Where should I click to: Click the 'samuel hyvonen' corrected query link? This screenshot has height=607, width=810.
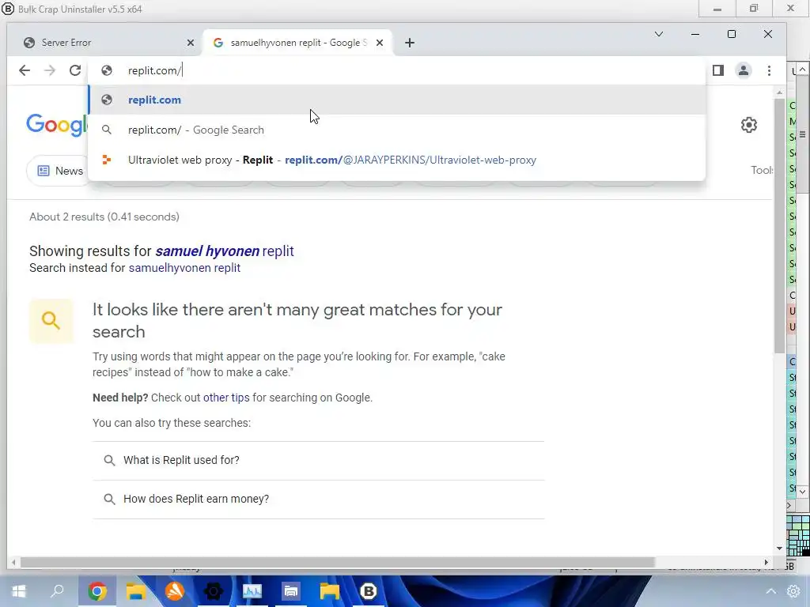(207, 251)
